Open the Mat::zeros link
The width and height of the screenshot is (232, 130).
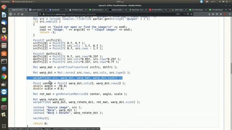(x=65, y=73)
